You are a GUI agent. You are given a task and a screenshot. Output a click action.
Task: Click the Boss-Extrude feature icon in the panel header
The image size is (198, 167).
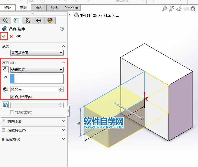[x=5, y=29]
